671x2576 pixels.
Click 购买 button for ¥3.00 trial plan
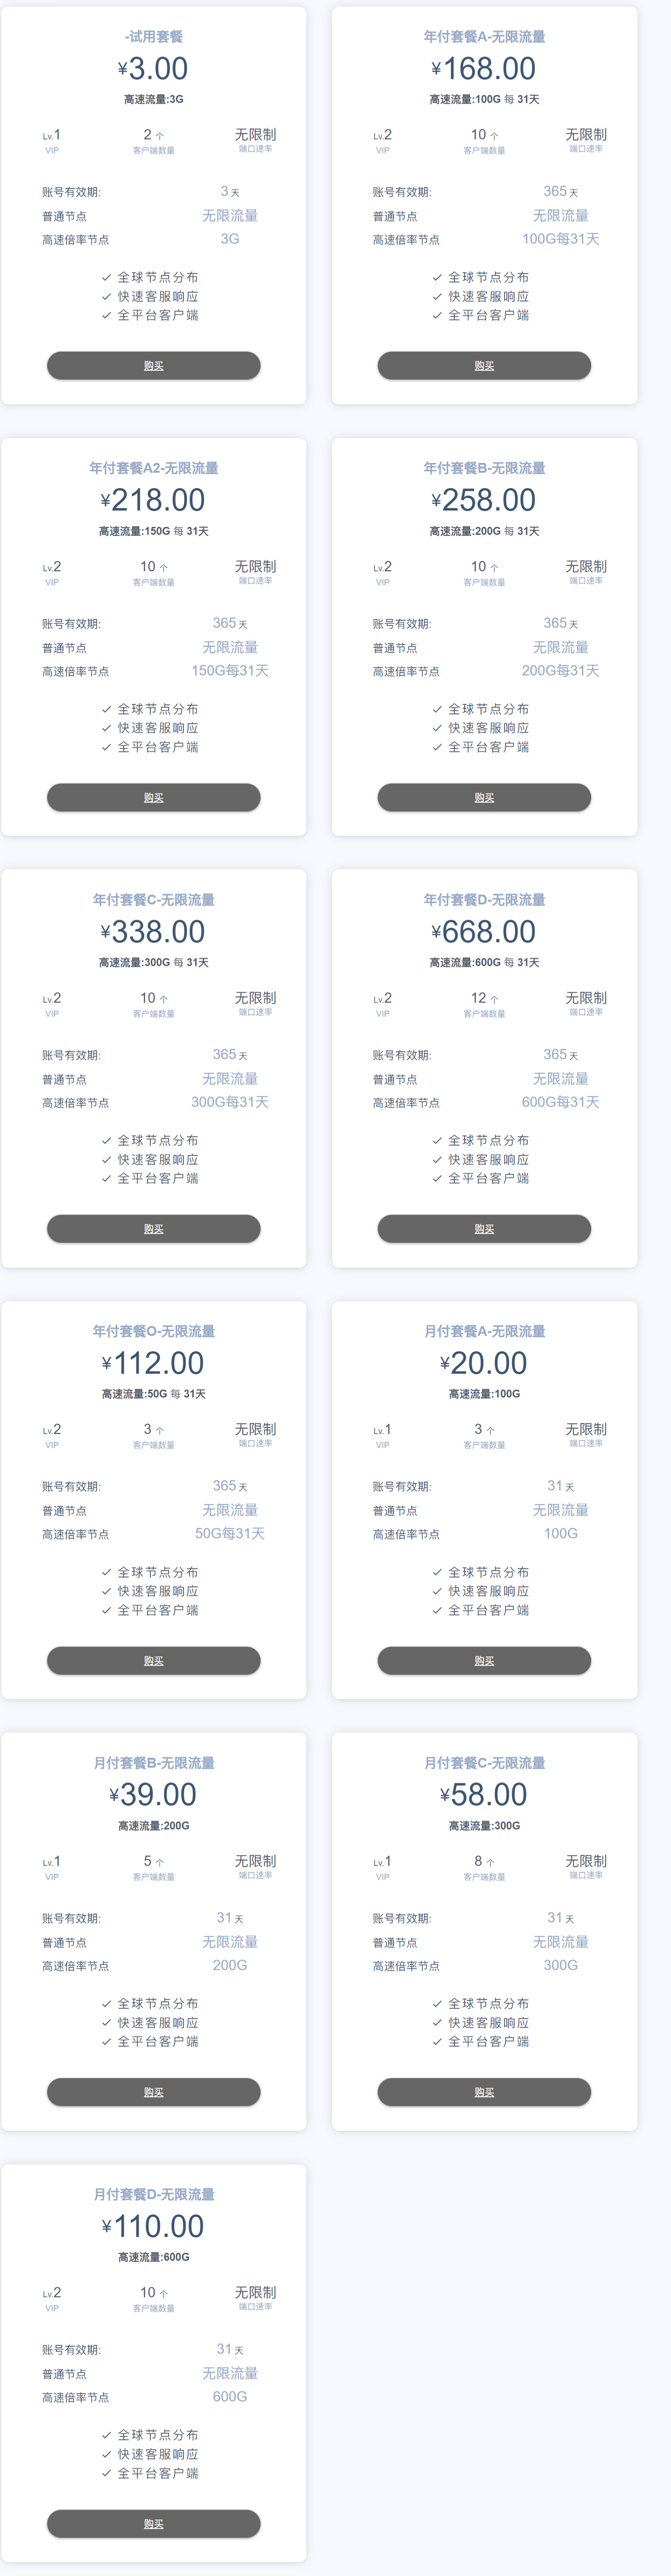pyautogui.click(x=153, y=365)
